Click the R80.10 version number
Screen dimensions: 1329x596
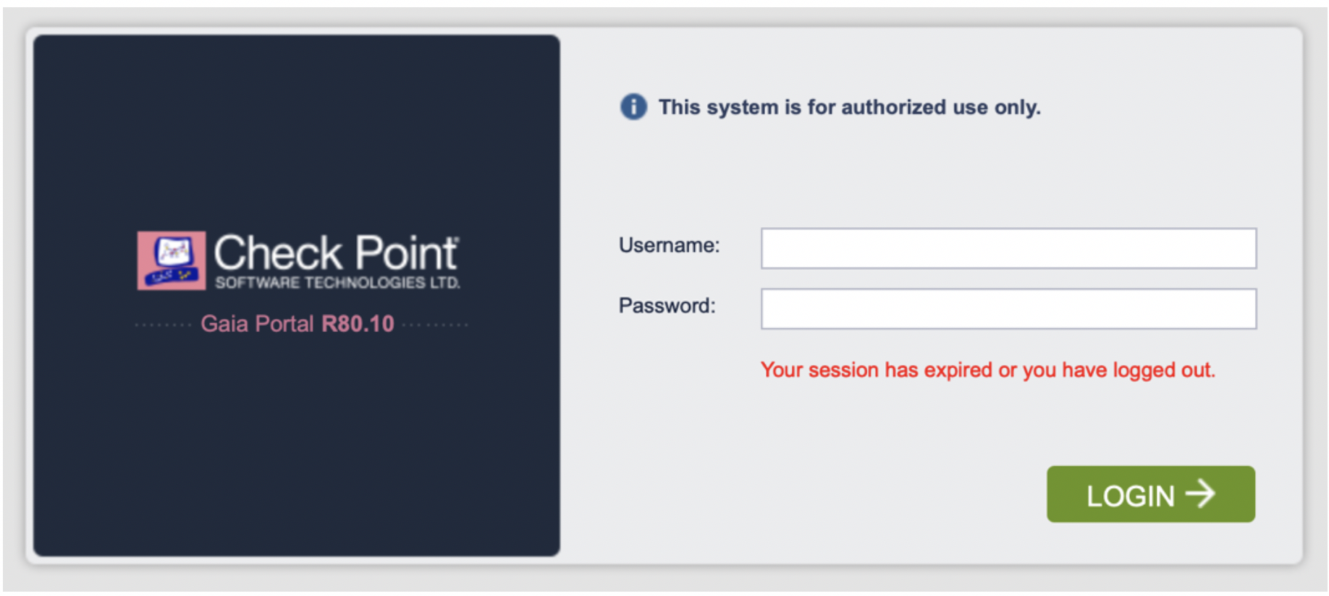click(358, 323)
